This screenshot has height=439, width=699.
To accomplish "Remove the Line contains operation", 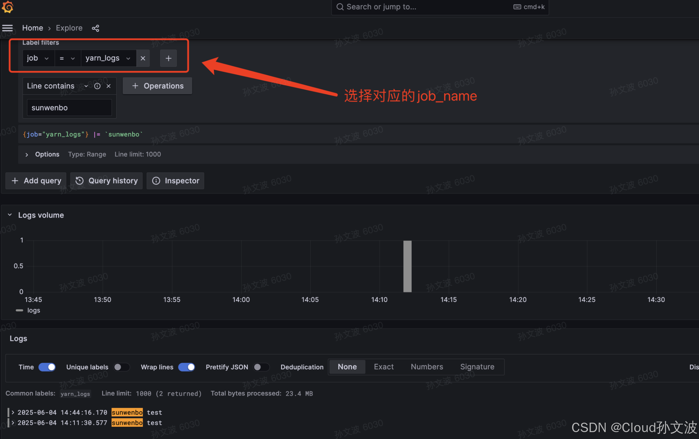I will pos(109,86).
